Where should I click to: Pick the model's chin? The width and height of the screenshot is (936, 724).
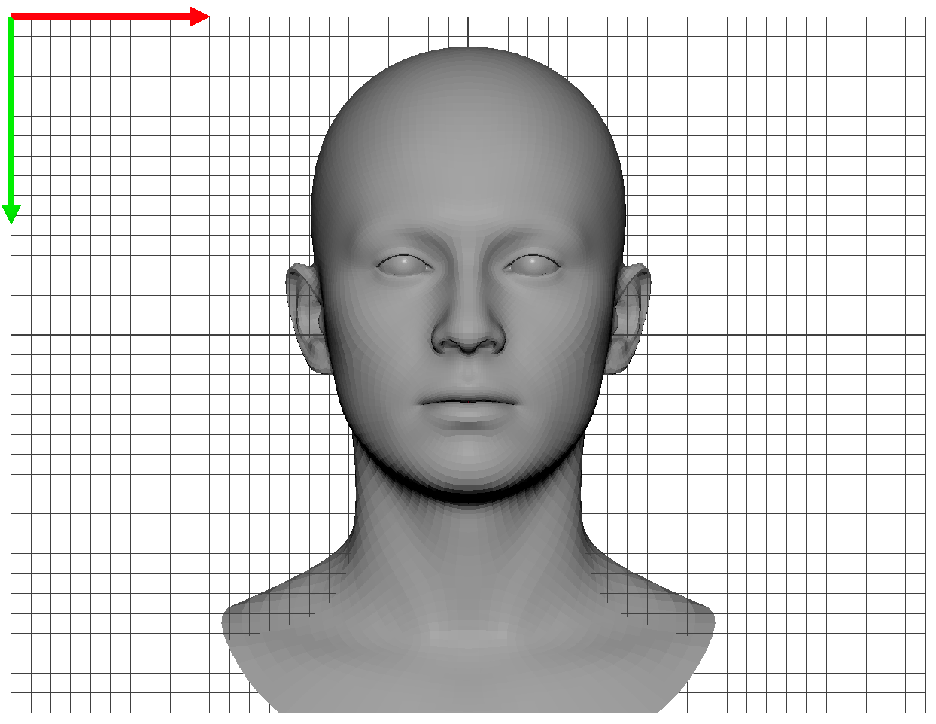tap(468, 467)
